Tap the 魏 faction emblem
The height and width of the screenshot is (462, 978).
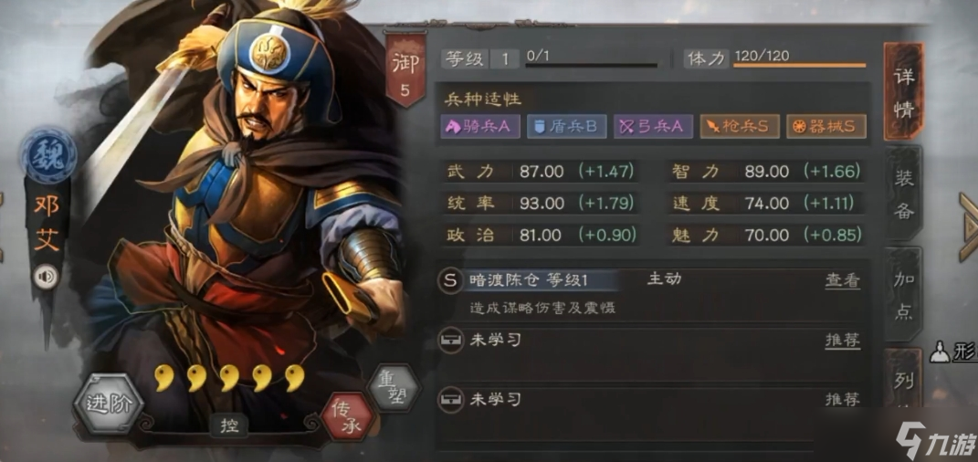(x=48, y=153)
